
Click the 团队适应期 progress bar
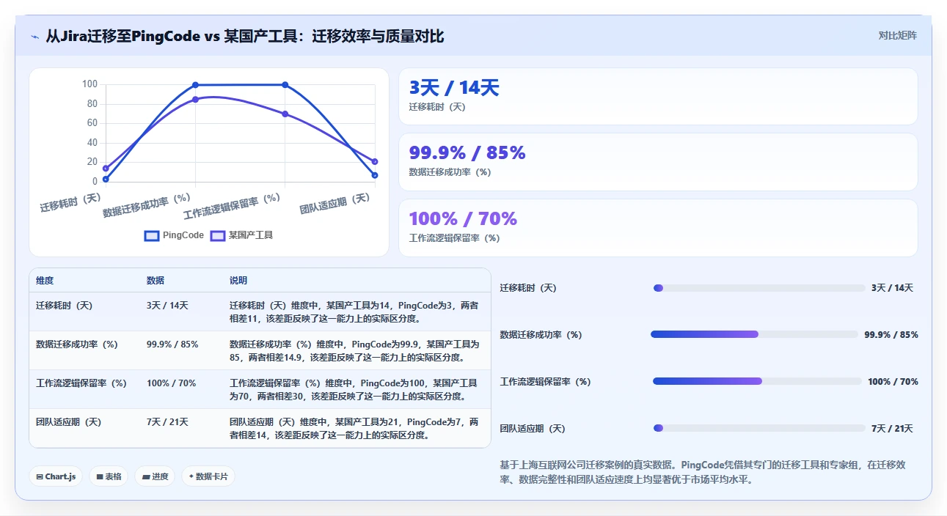(x=759, y=428)
